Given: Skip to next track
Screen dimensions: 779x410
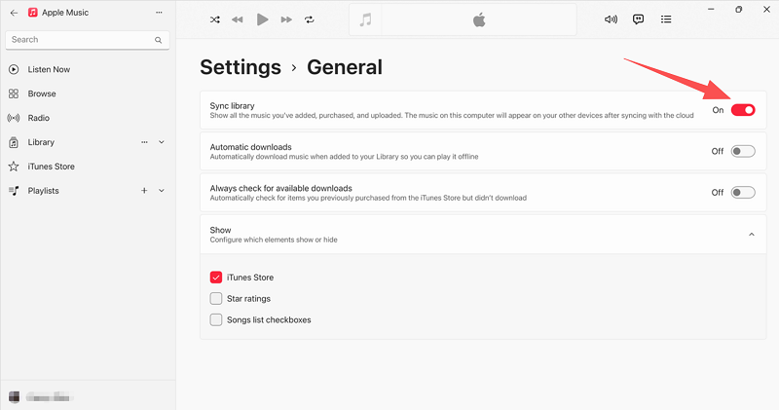Looking at the screenshot, I should [x=286, y=19].
